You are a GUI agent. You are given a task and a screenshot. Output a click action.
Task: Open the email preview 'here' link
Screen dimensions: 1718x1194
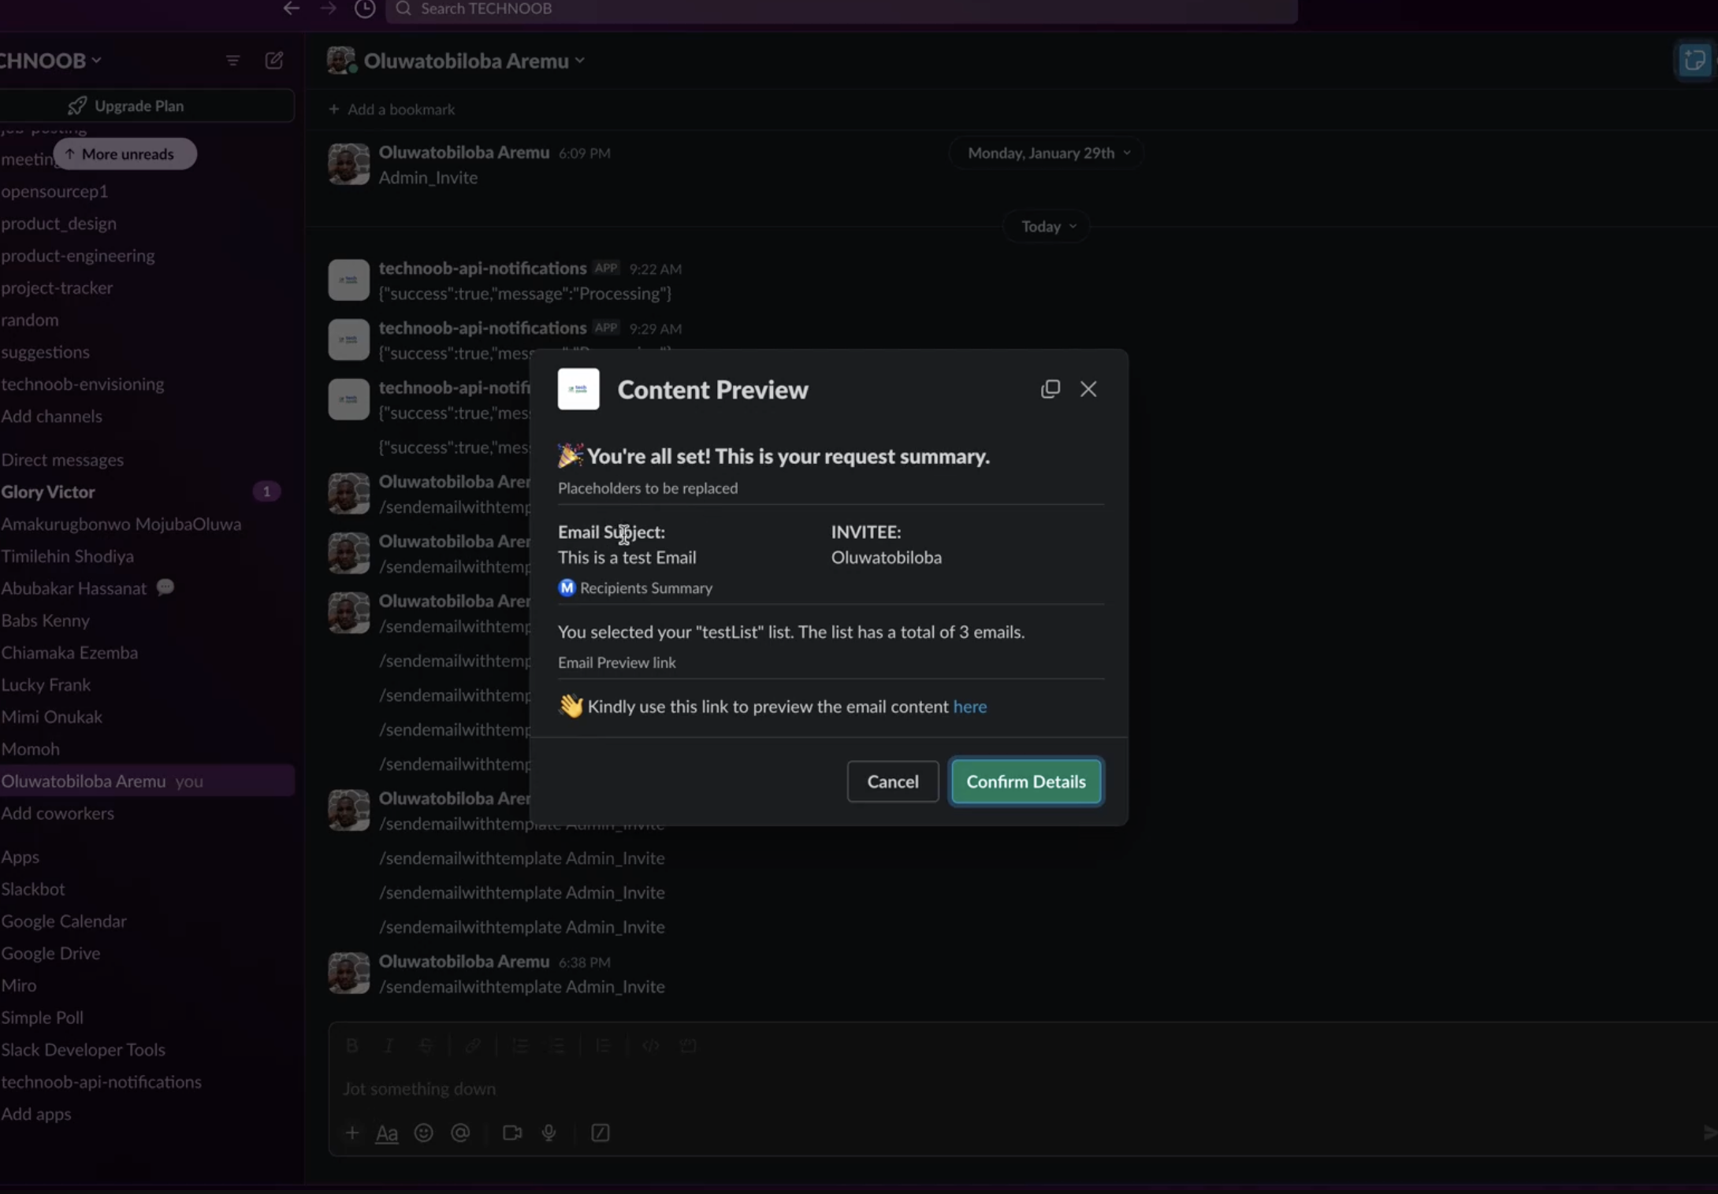[970, 706]
